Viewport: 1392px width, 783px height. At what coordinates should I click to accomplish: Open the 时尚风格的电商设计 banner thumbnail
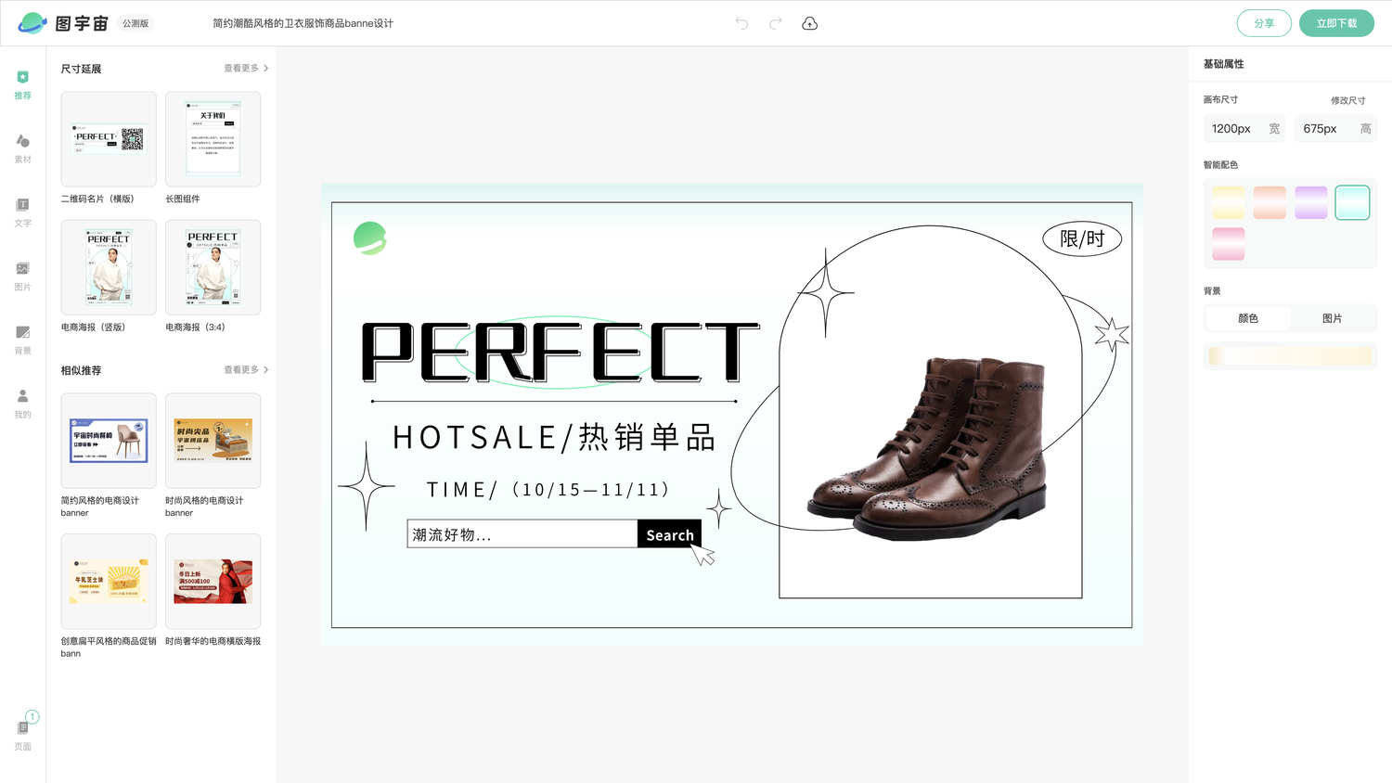pyautogui.click(x=213, y=441)
